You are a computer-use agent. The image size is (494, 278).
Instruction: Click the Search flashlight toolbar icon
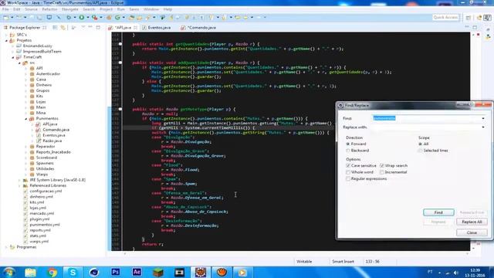[147, 17]
